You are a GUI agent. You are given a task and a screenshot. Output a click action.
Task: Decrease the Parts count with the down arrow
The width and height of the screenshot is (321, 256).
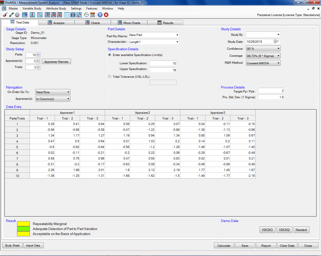point(38,56)
